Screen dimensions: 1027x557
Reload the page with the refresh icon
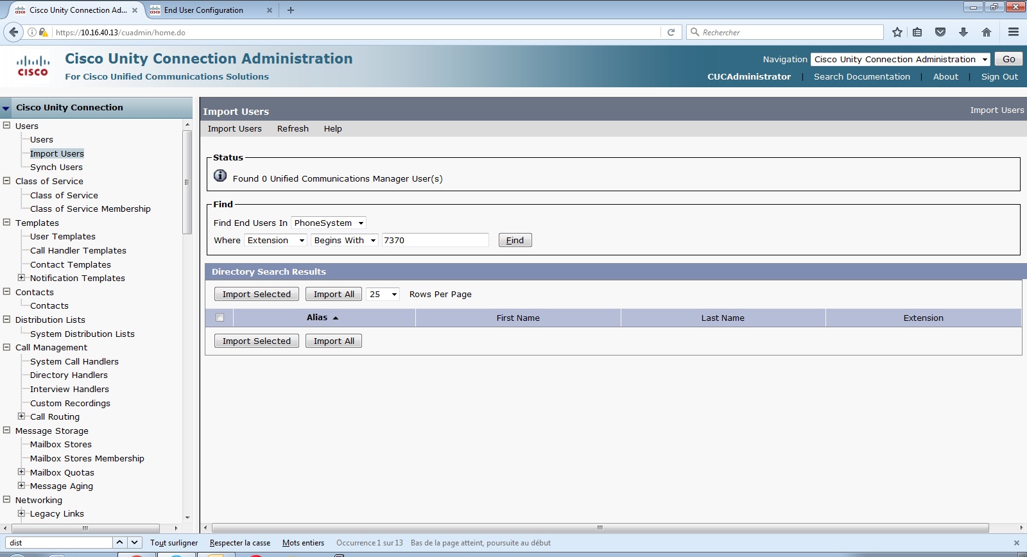[x=671, y=32]
